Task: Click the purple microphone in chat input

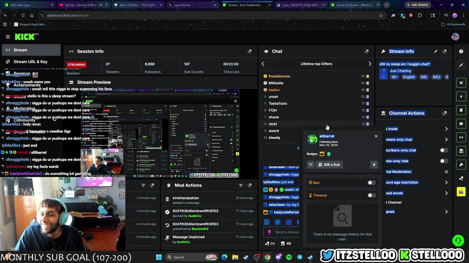Action: coord(269,232)
